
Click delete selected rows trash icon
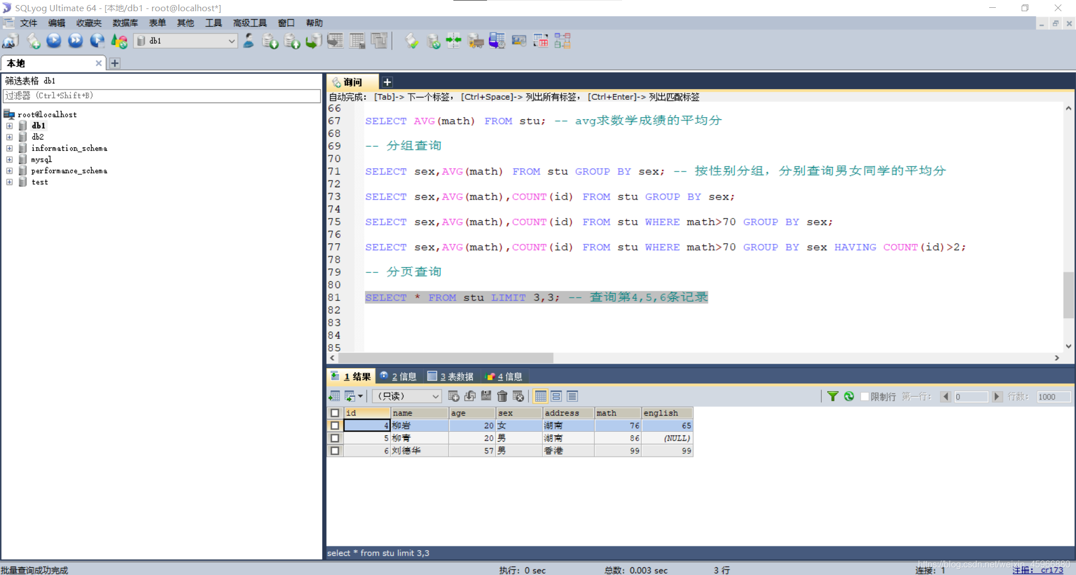pos(502,396)
